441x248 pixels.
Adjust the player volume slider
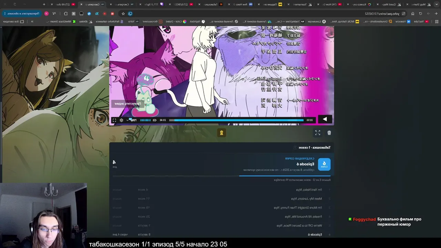(x=145, y=120)
